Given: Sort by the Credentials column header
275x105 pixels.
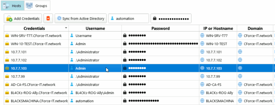Looking at the screenshot, I should pos(36,28).
